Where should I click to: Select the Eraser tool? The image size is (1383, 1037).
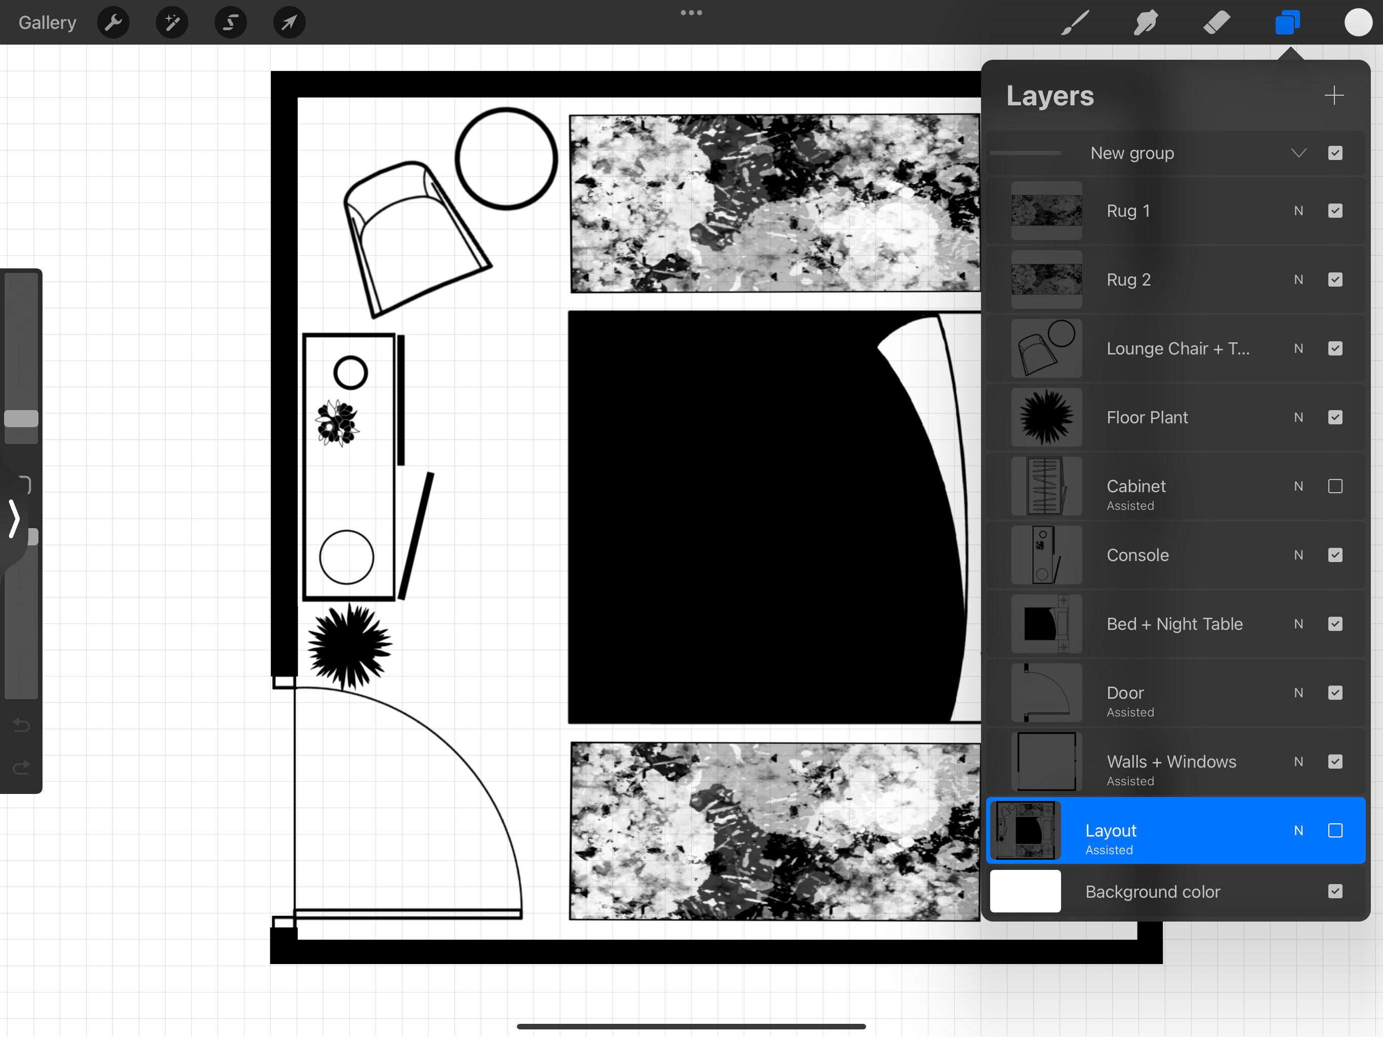pyautogui.click(x=1216, y=22)
